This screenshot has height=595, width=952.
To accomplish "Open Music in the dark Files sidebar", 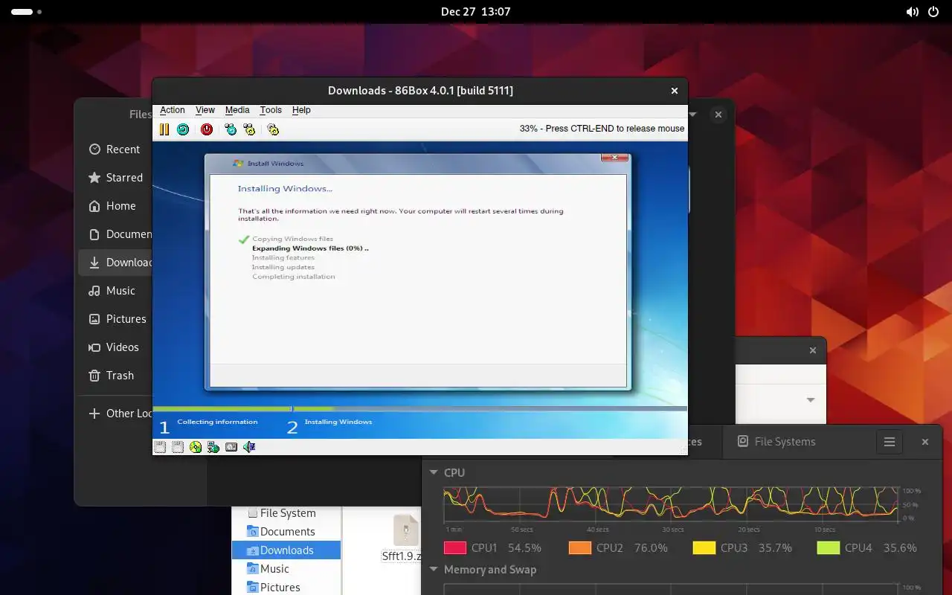I will coord(115,291).
